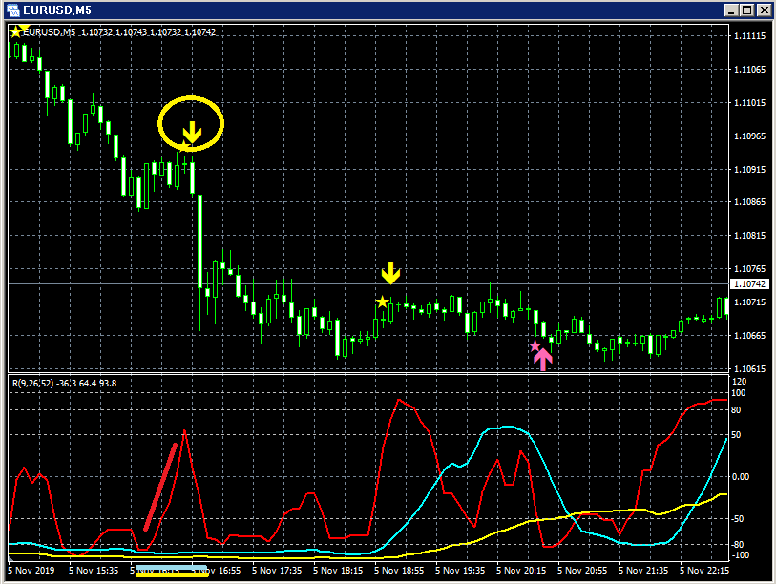This screenshot has height=584, width=776.
Task: Click price scale value 1.11115
Action: pos(749,36)
